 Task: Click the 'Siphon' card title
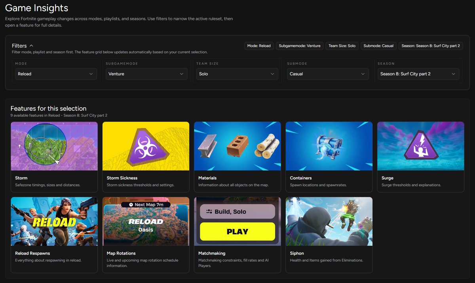tap(297, 253)
